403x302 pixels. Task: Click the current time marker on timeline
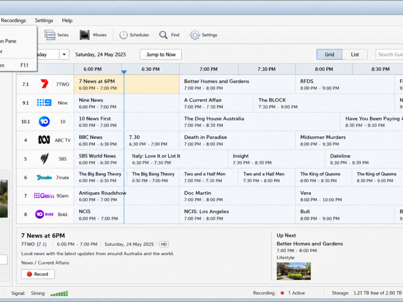coord(124,72)
